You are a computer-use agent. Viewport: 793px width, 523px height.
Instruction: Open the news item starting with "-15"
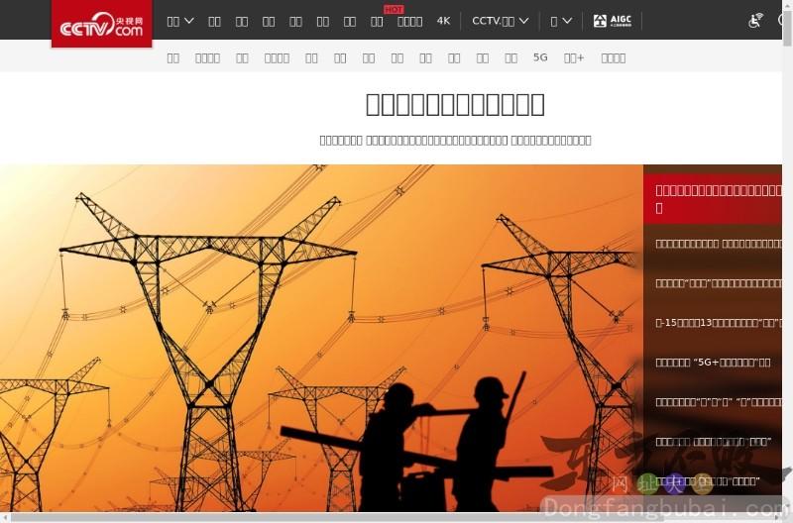(x=718, y=323)
